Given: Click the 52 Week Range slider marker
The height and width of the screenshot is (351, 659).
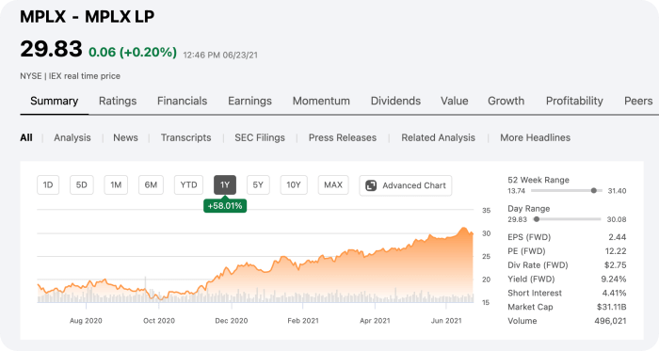Looking at the screenshot, I should point(593,191).
